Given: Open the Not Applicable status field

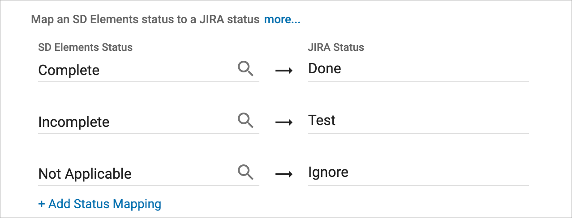Looking at the screenshot, I should tap(134, 174).
